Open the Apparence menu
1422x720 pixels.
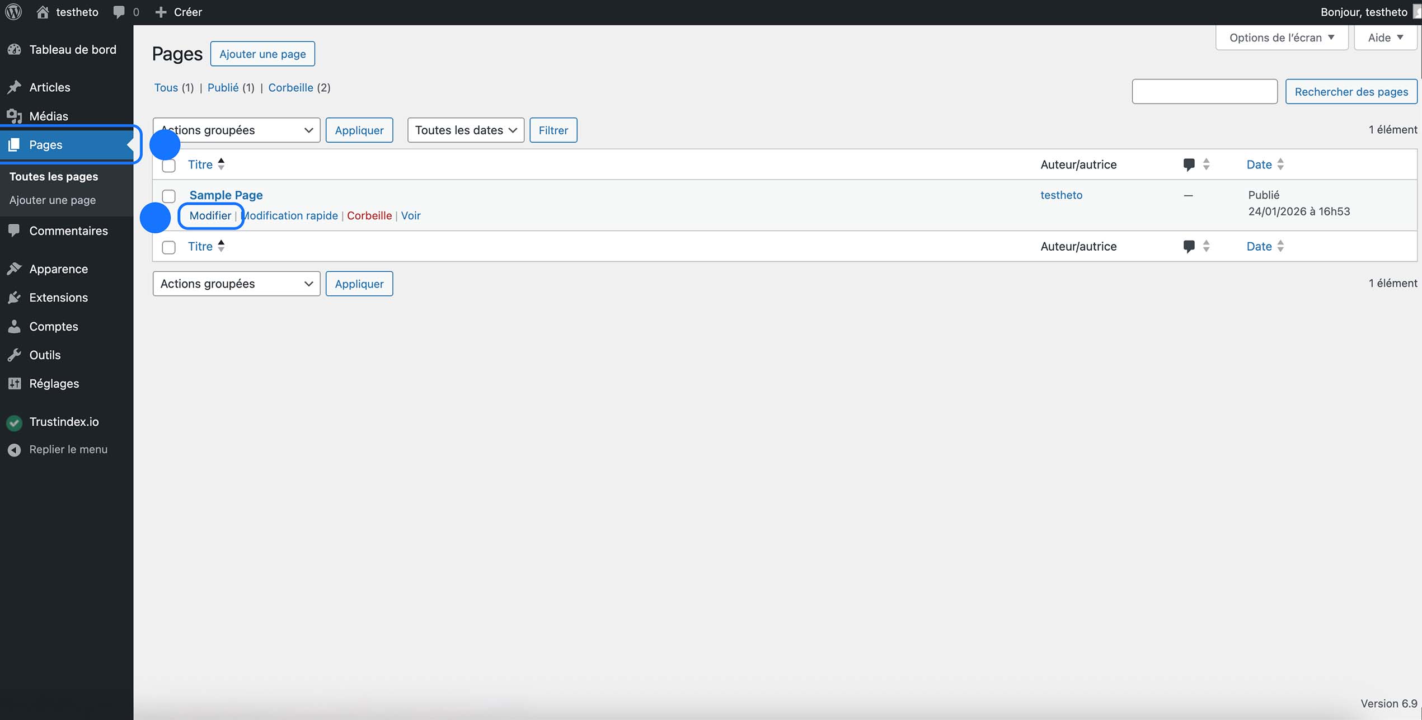click(58, 269)
